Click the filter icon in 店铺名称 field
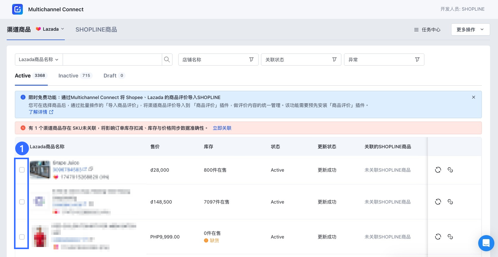This screenshot has width=498, height=257. coord(251,60)
